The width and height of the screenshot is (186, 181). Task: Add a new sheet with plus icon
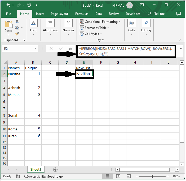[55, 170]
